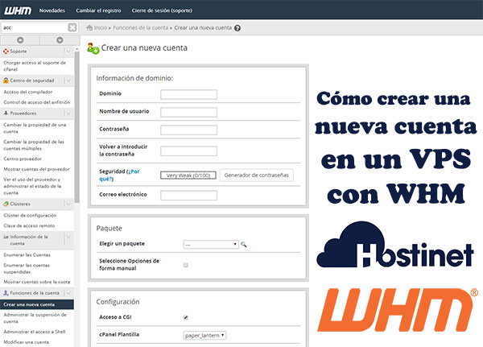483x347 pixels.
Task: Check Seleccione Opciones de forma manual checkbox
Action: click(186, 265)
